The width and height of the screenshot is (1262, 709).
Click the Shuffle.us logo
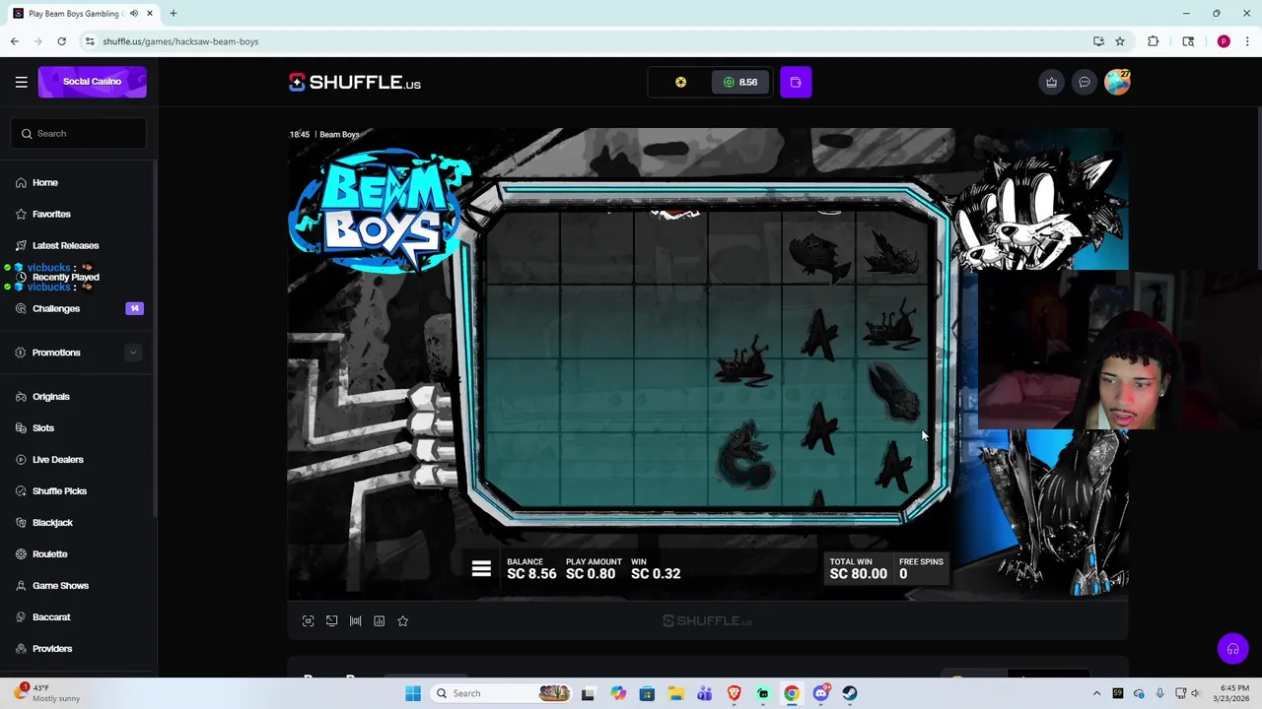coord(355,83)
